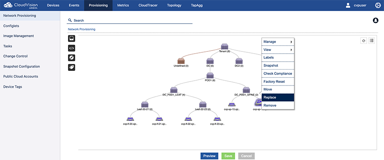Choose Snapshot in context menu
Viewport: 384px width, 160px height.
[278, 66]
